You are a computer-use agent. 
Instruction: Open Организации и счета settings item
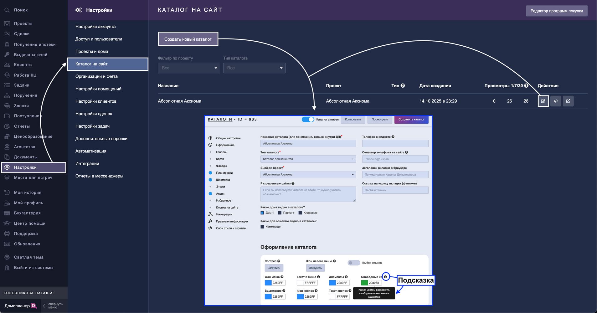click(96, 76)
